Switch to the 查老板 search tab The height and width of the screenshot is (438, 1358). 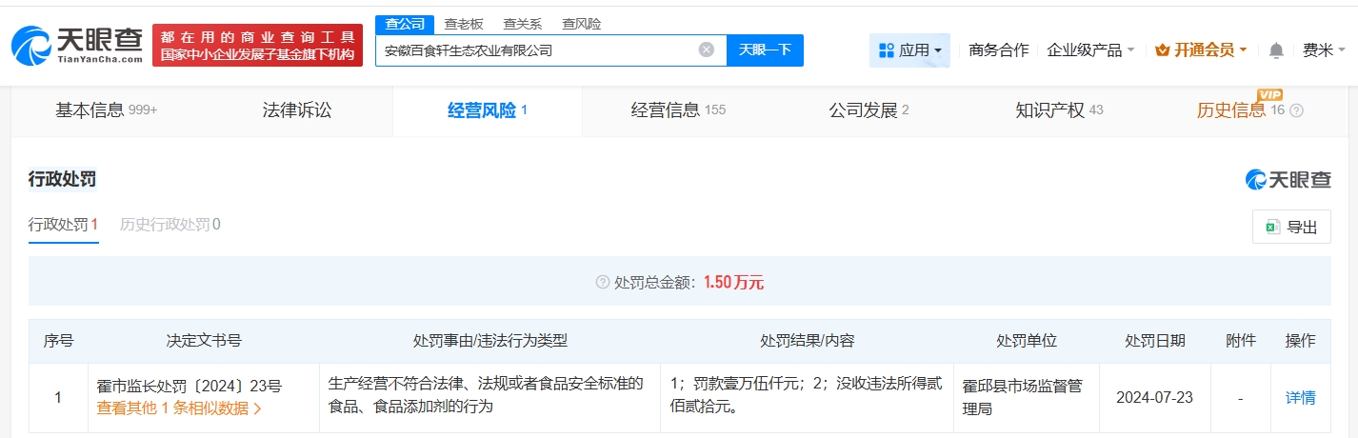point(464,24)
